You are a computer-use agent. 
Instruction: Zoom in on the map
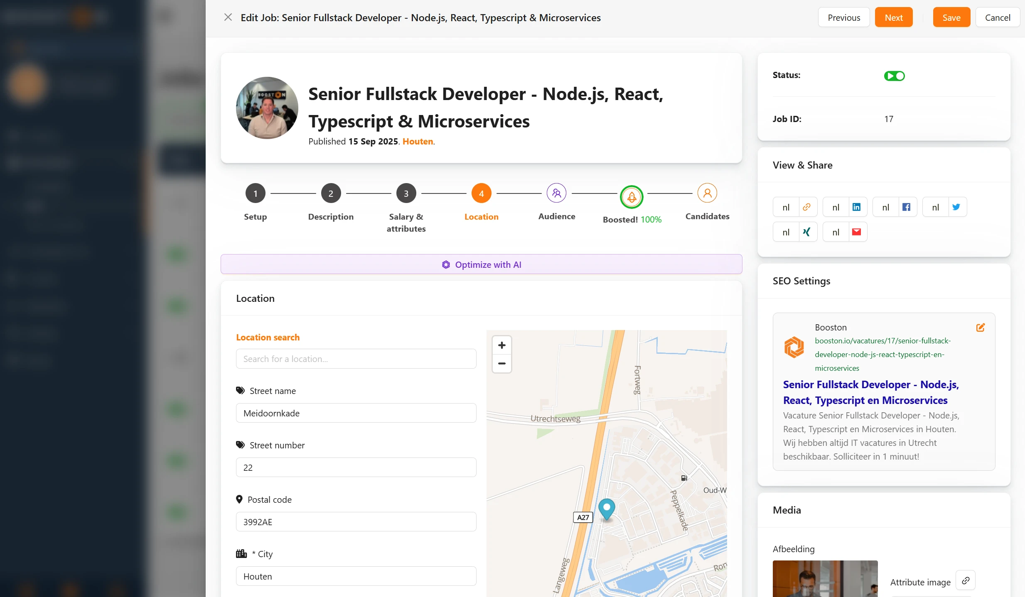(501, 345)
